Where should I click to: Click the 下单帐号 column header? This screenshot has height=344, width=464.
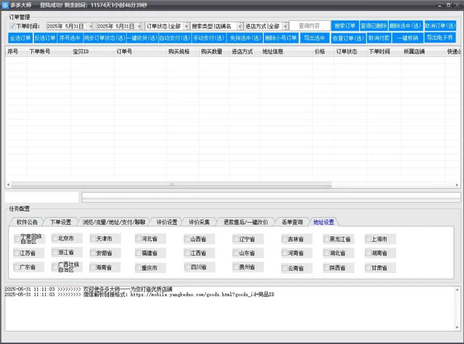(x=49, y=52)
